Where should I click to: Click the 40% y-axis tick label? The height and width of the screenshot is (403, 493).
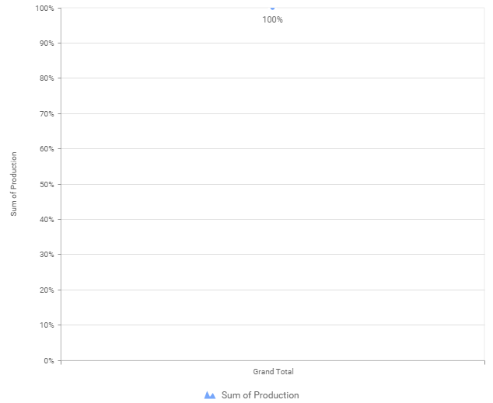click(46, 220)
